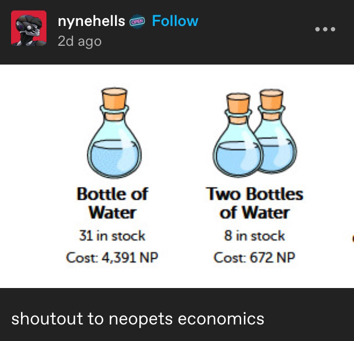Click the "Cost: 672 NP" price text
The image size is (354, 341).
point(254,258)
